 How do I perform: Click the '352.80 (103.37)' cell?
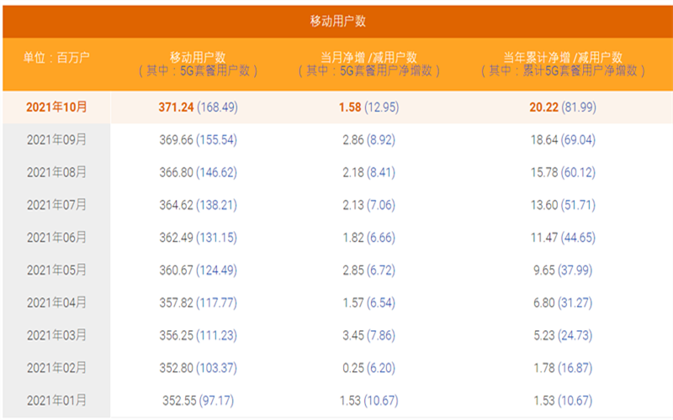[x=199, y=368]
